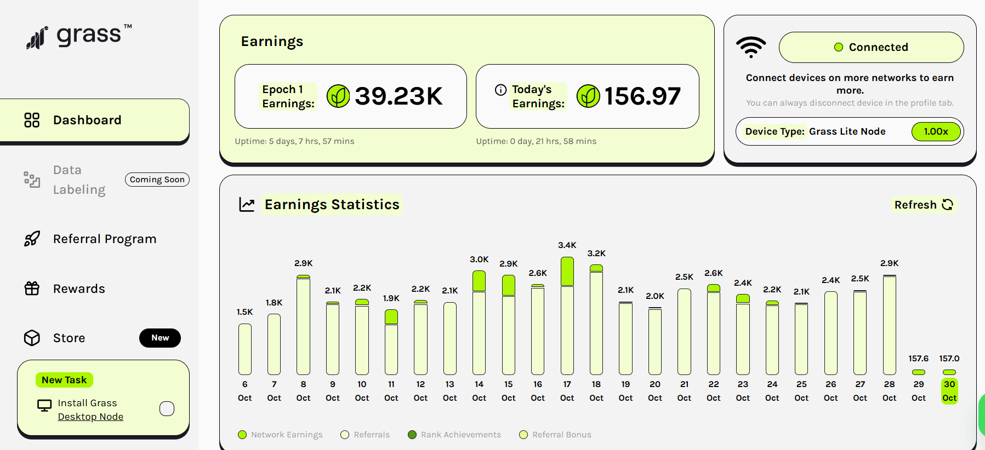Click the Connected status button
This screenshot has width=985, height=450.
coord(871,47)
